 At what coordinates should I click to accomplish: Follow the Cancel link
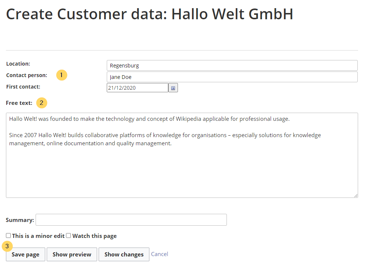coord(160,254)
